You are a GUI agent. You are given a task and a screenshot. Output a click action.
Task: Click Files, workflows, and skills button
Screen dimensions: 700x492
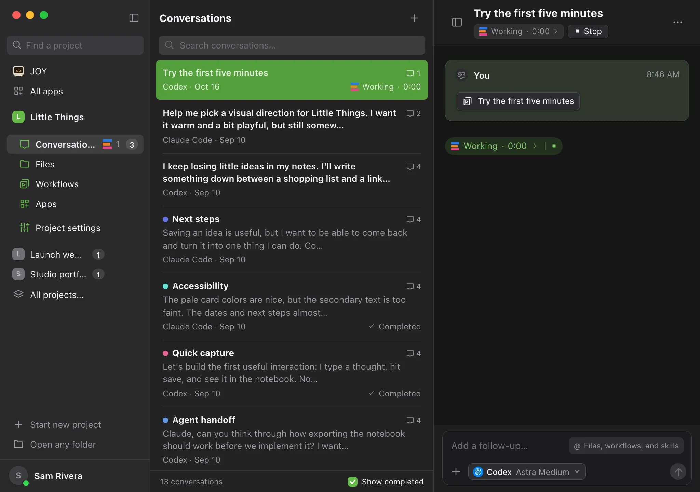click(626, 446)
